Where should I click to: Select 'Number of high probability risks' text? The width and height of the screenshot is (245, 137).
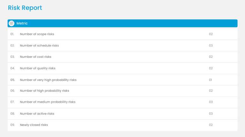44,91
